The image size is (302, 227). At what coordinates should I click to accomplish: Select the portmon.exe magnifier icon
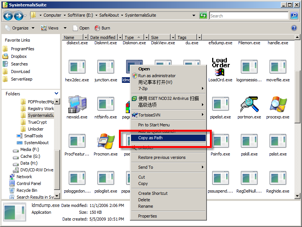coord(249,104)
